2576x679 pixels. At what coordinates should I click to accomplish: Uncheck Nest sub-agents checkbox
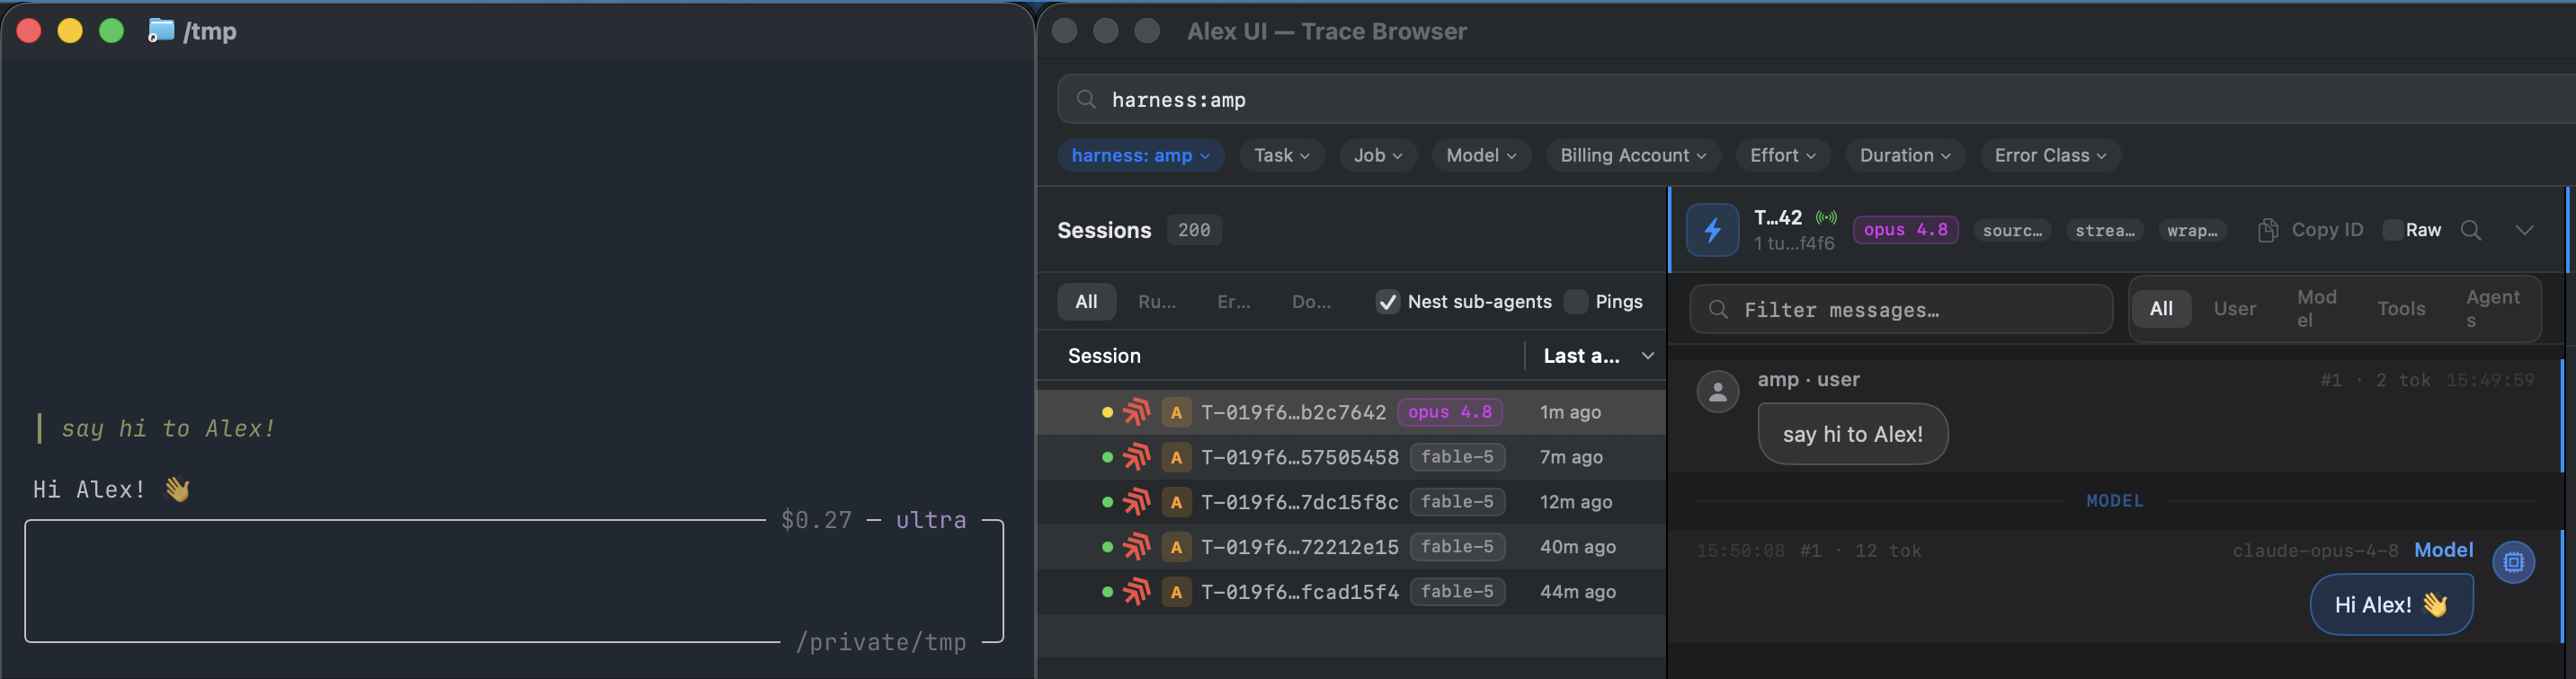[x=1387, y=302]
